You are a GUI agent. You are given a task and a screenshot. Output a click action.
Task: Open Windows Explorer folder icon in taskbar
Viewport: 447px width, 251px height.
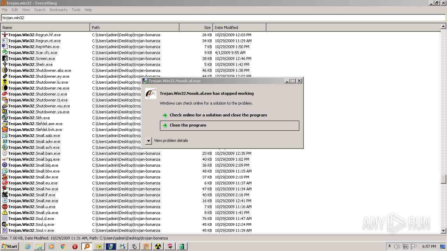click(x=39, y=246)
